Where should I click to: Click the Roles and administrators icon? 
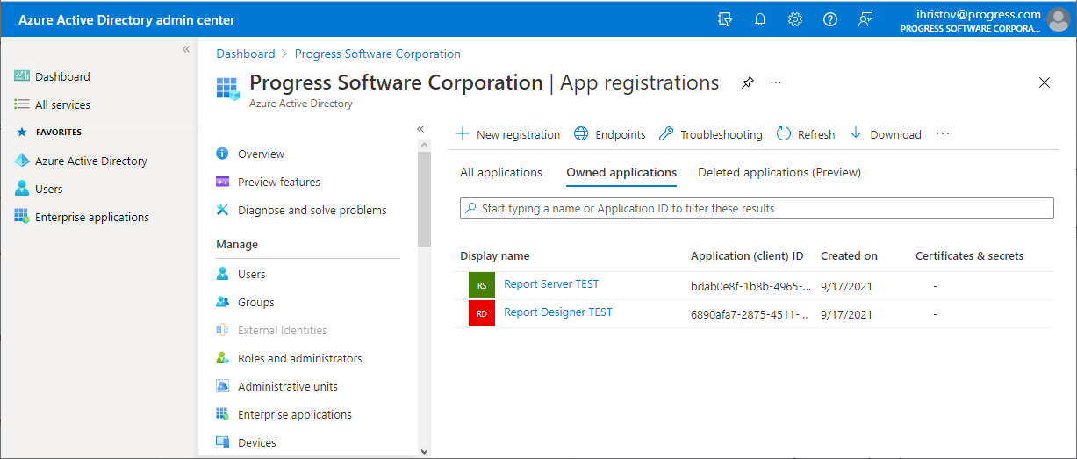pyautogui.click(x=222, y=358)
